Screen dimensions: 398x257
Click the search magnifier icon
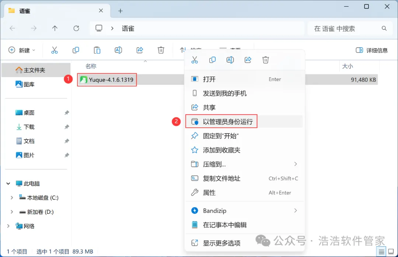coord(384,28)
